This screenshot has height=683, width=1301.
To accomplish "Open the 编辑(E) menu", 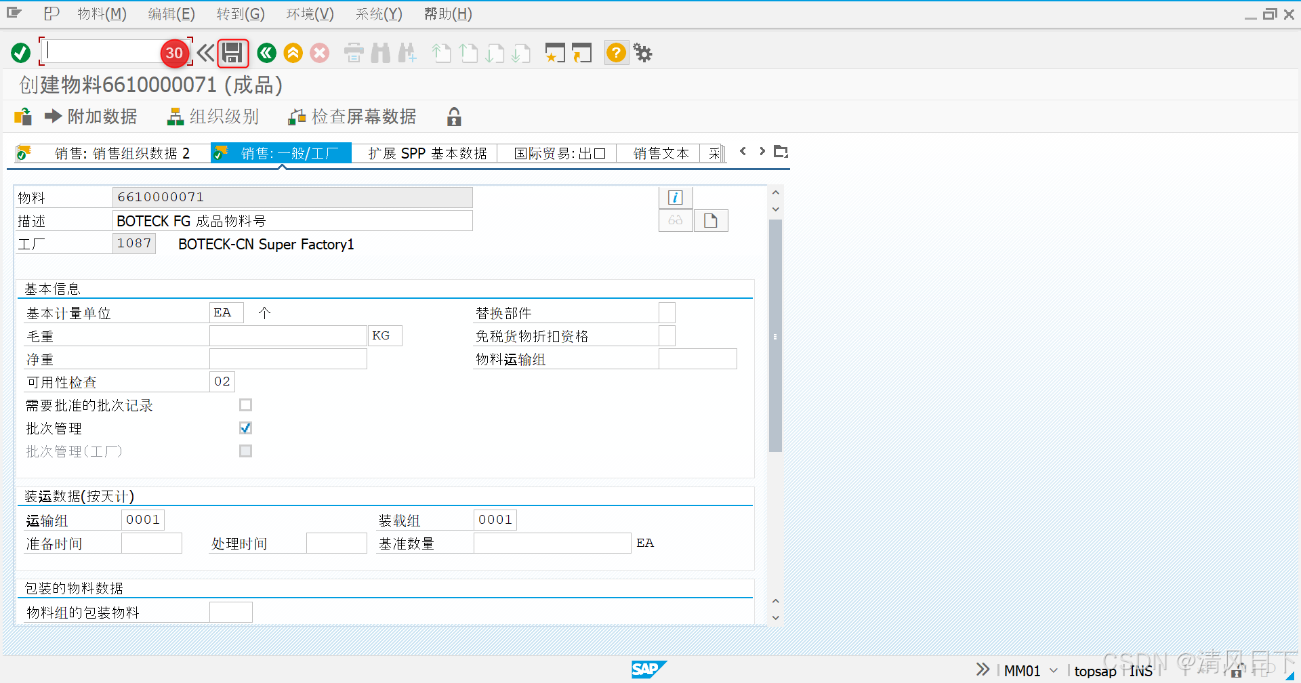I will click(x=171, y=14).
